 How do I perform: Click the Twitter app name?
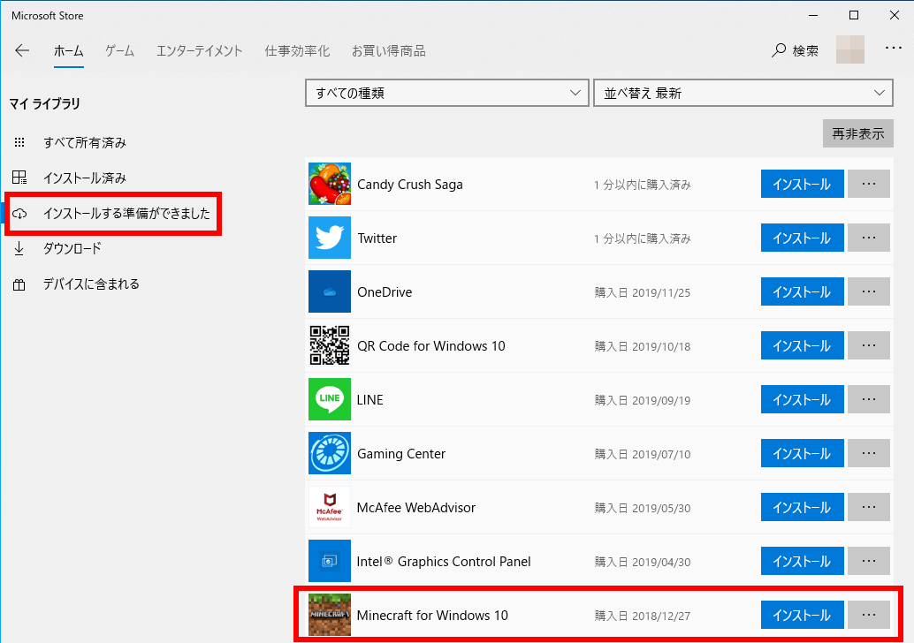click(x=377, y=238)
